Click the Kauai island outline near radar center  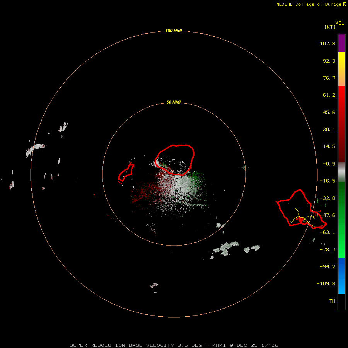click(x=175, y=160)
